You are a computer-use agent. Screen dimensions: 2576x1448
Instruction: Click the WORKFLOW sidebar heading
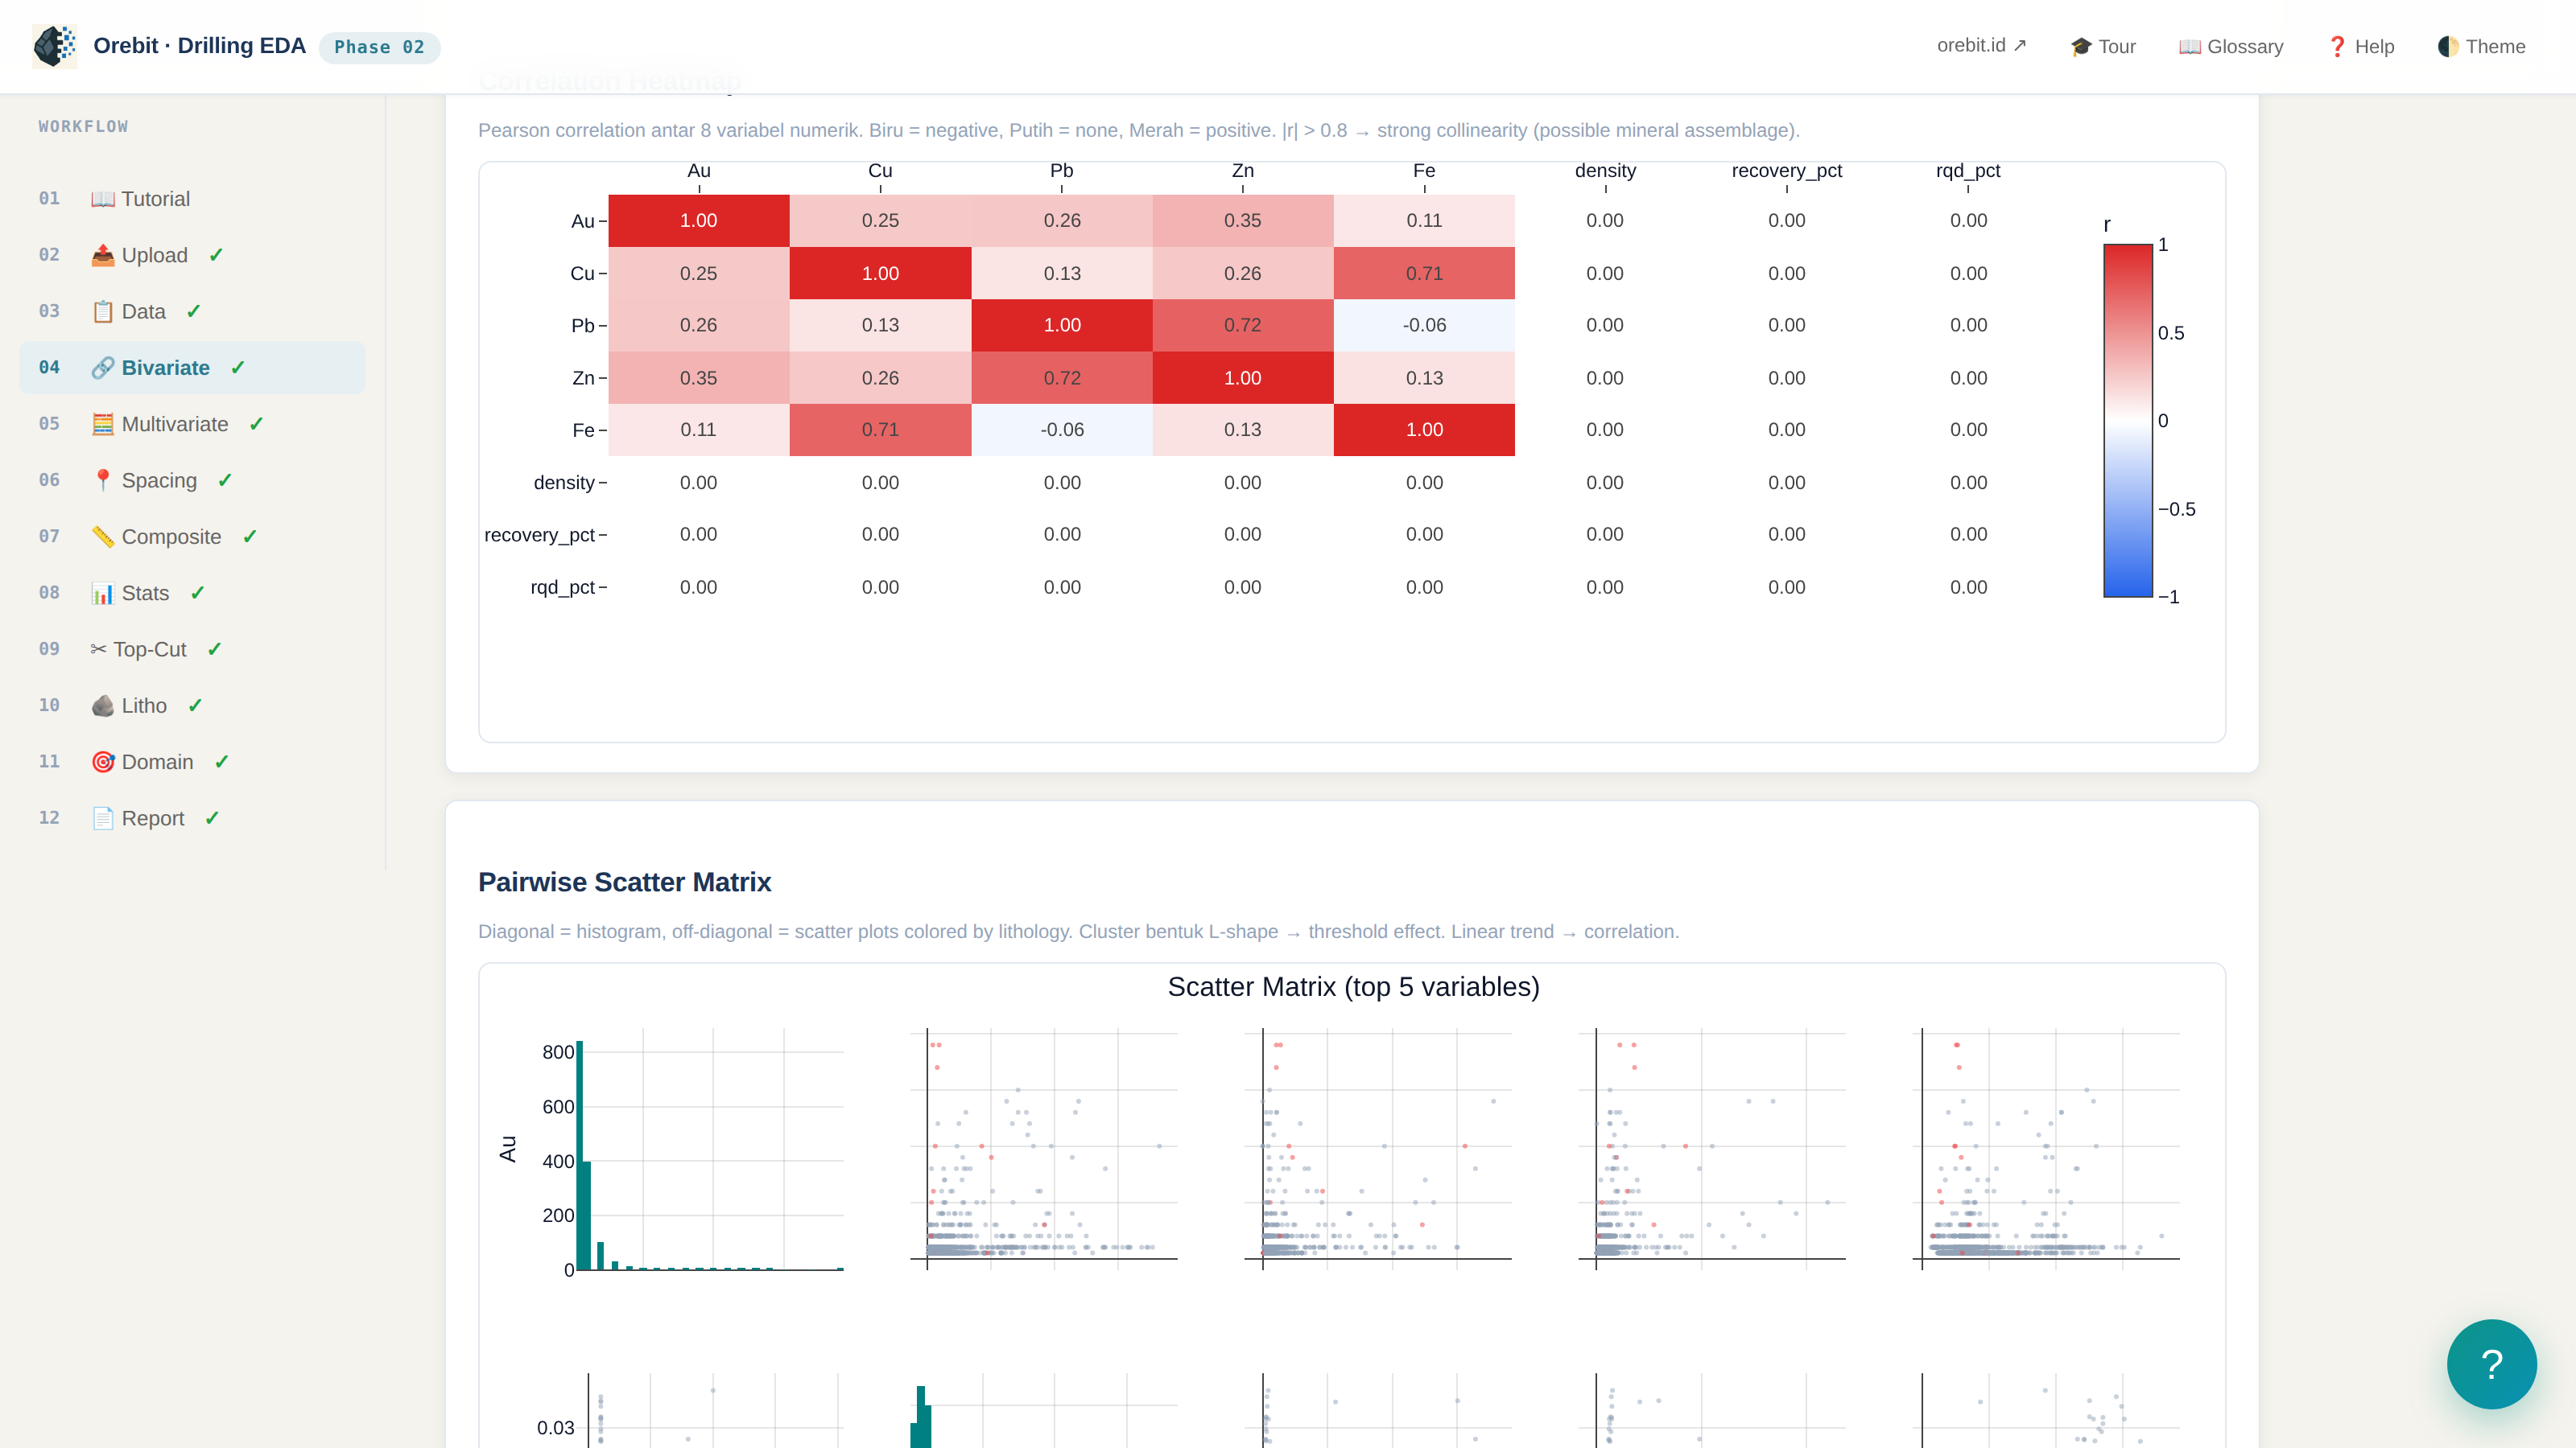(x=83, y=127)
